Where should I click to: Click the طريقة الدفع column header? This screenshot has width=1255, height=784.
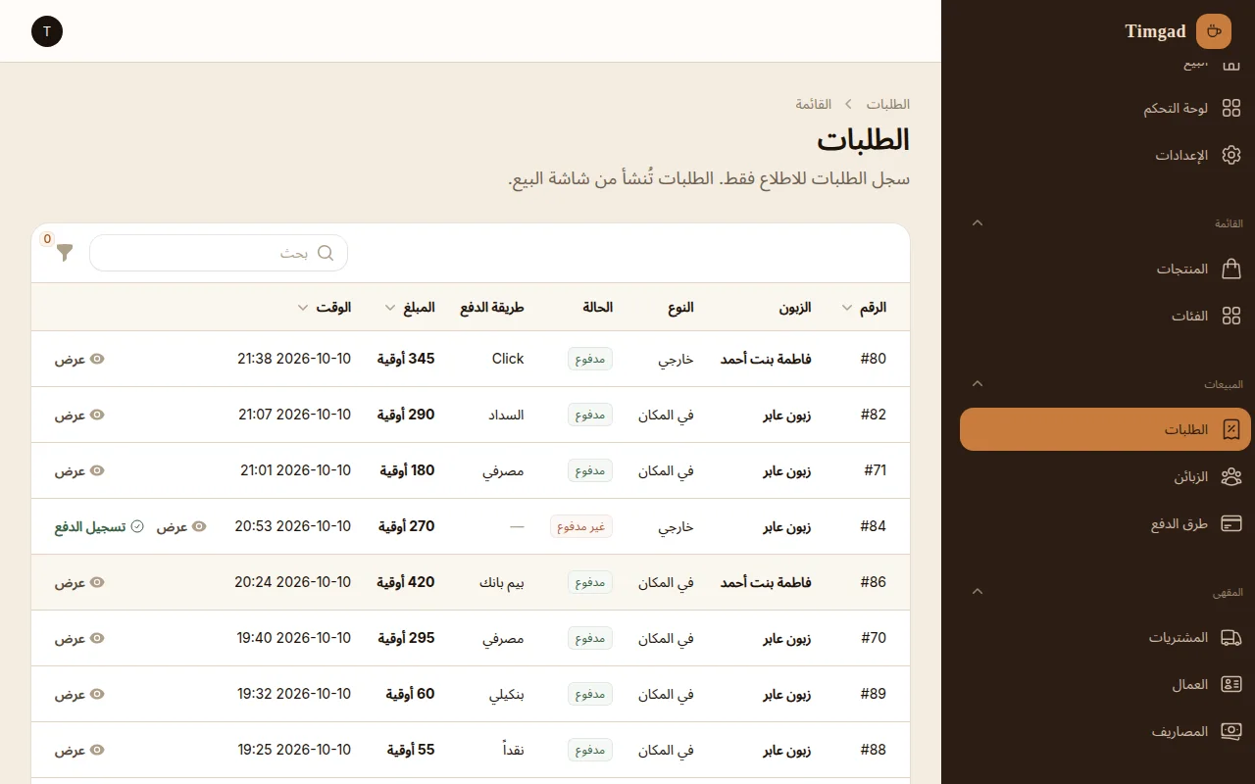[492, 307]
